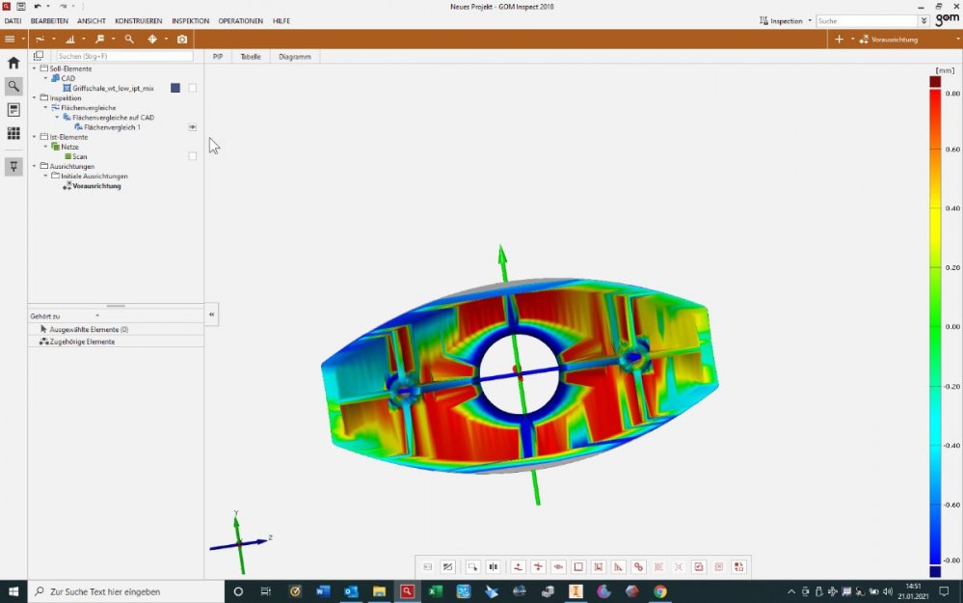Collapse the left panel with « button
The height and width of the screenshot is (603, 963).
click(x=212, y=315)
